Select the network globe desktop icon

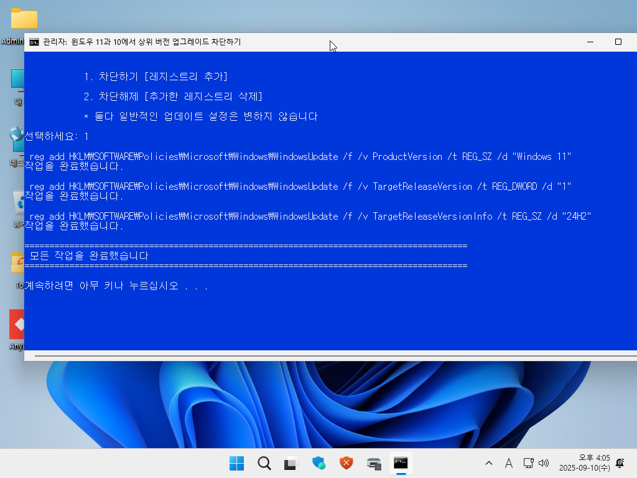[x=17, y=140]
